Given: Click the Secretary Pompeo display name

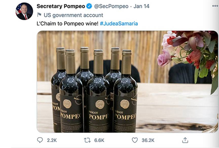Looking at the screenshot, I should coord(60,6).
